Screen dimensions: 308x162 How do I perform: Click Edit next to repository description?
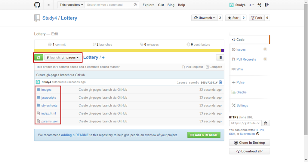click(55, 34)
